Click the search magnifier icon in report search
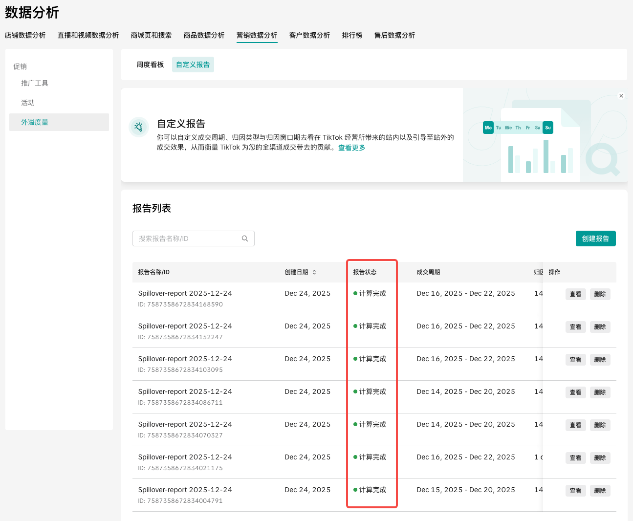The width and height of the screenshot is (633, 521). [245, 239]
